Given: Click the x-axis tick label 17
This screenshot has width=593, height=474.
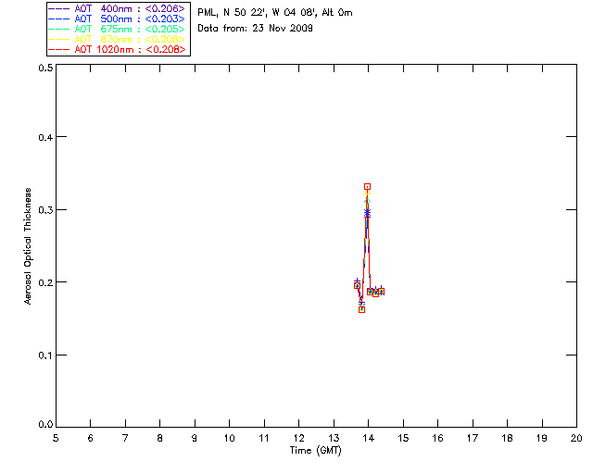Looking at the screenshot, I should pyautogui.click(x=473, y=438).
